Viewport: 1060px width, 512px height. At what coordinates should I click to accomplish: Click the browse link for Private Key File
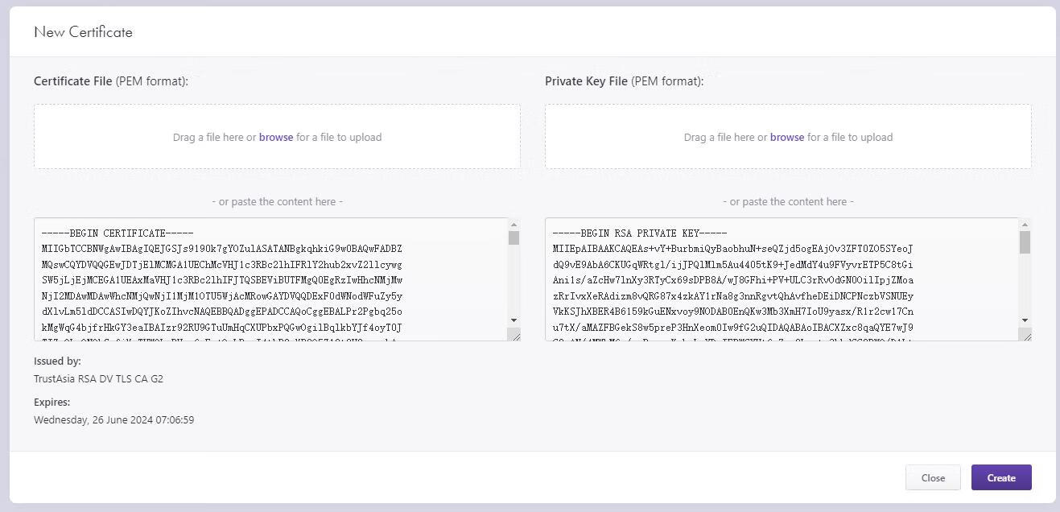click(x=787, y=137)
